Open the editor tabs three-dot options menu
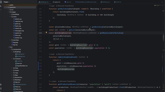Viewport: 165px width, 92px height. pos(162,2)
